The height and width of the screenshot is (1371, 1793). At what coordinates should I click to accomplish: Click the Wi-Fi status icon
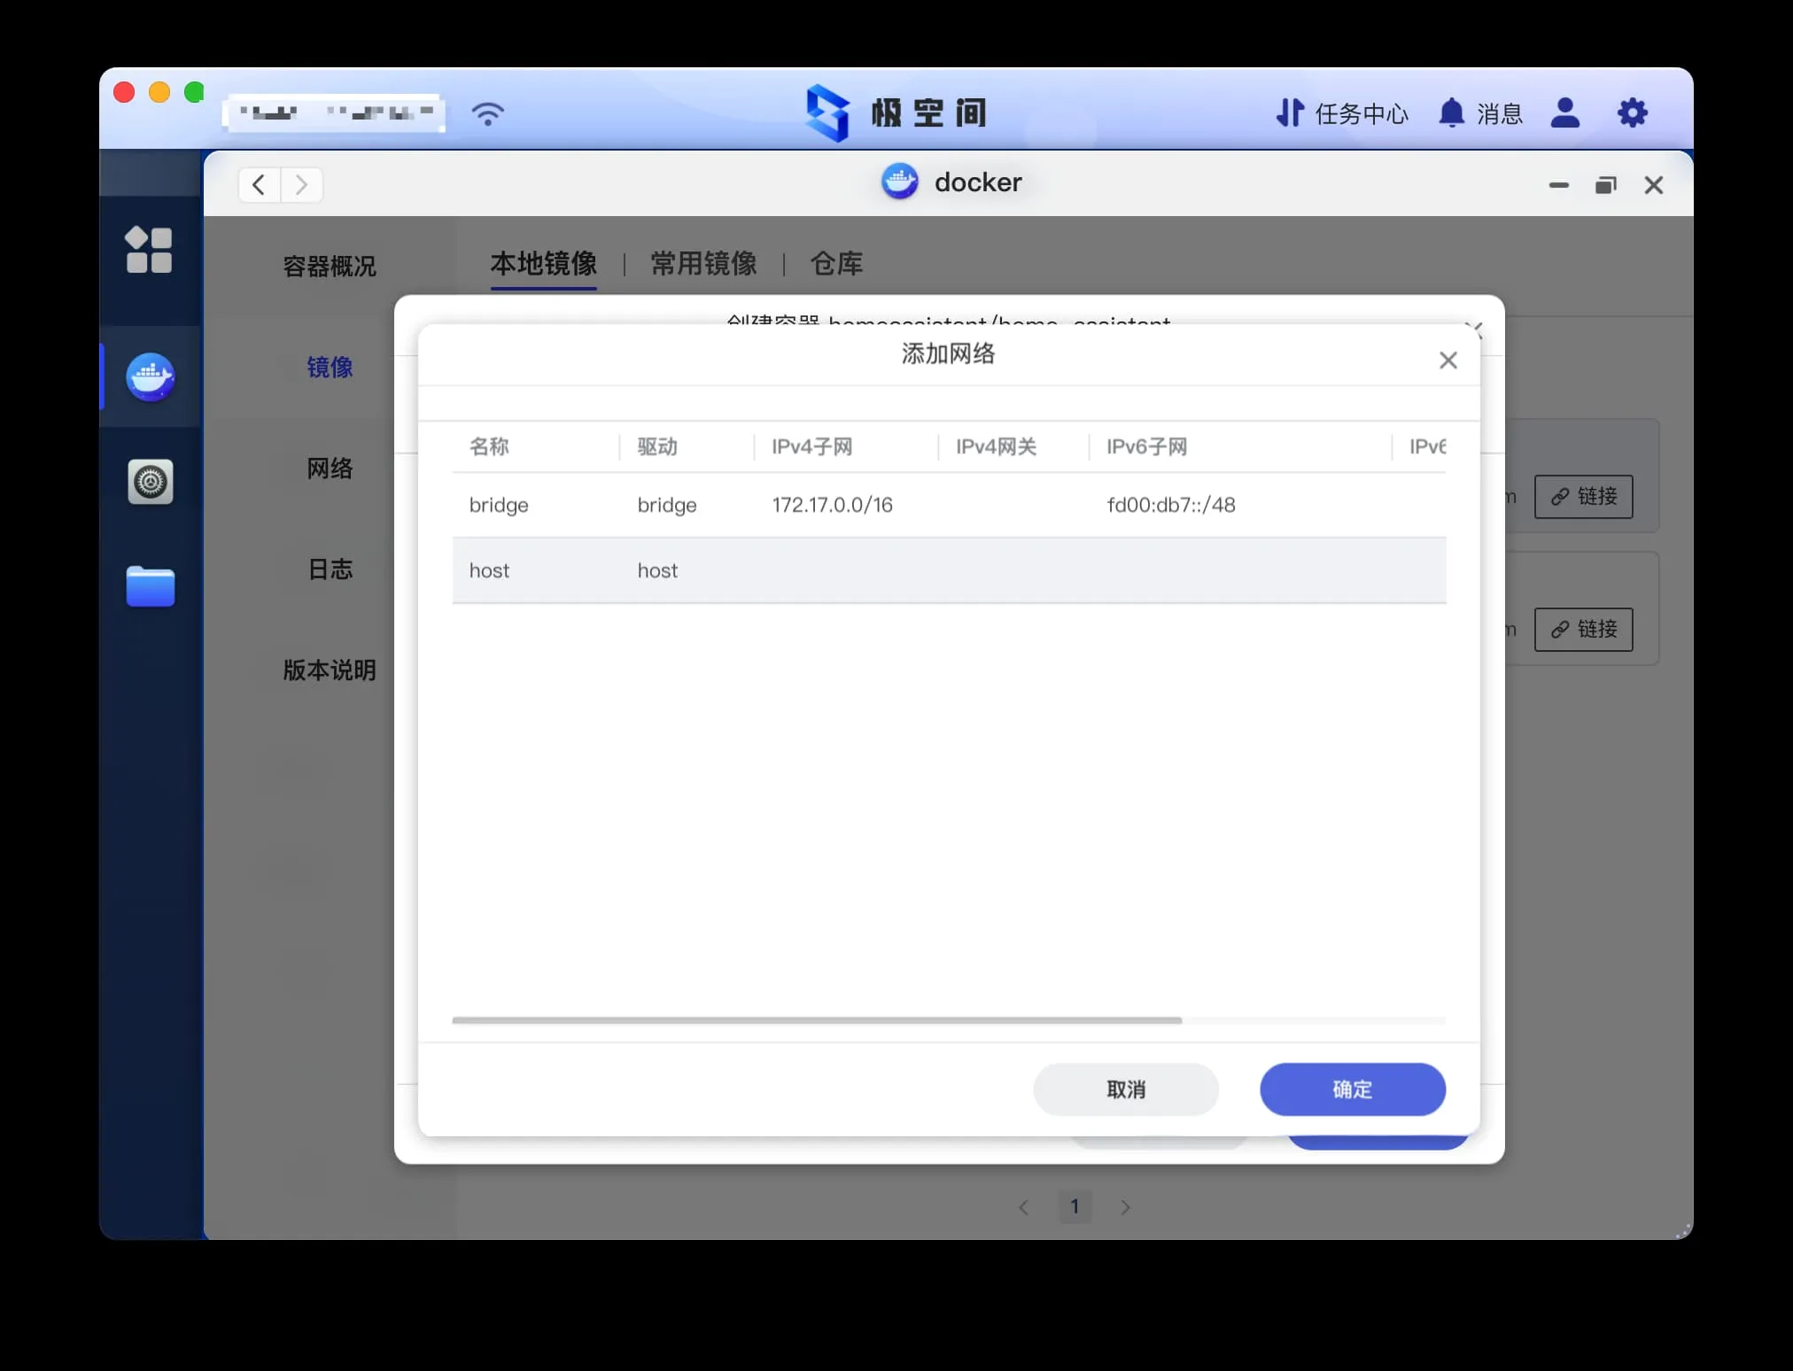click(487, 113)
